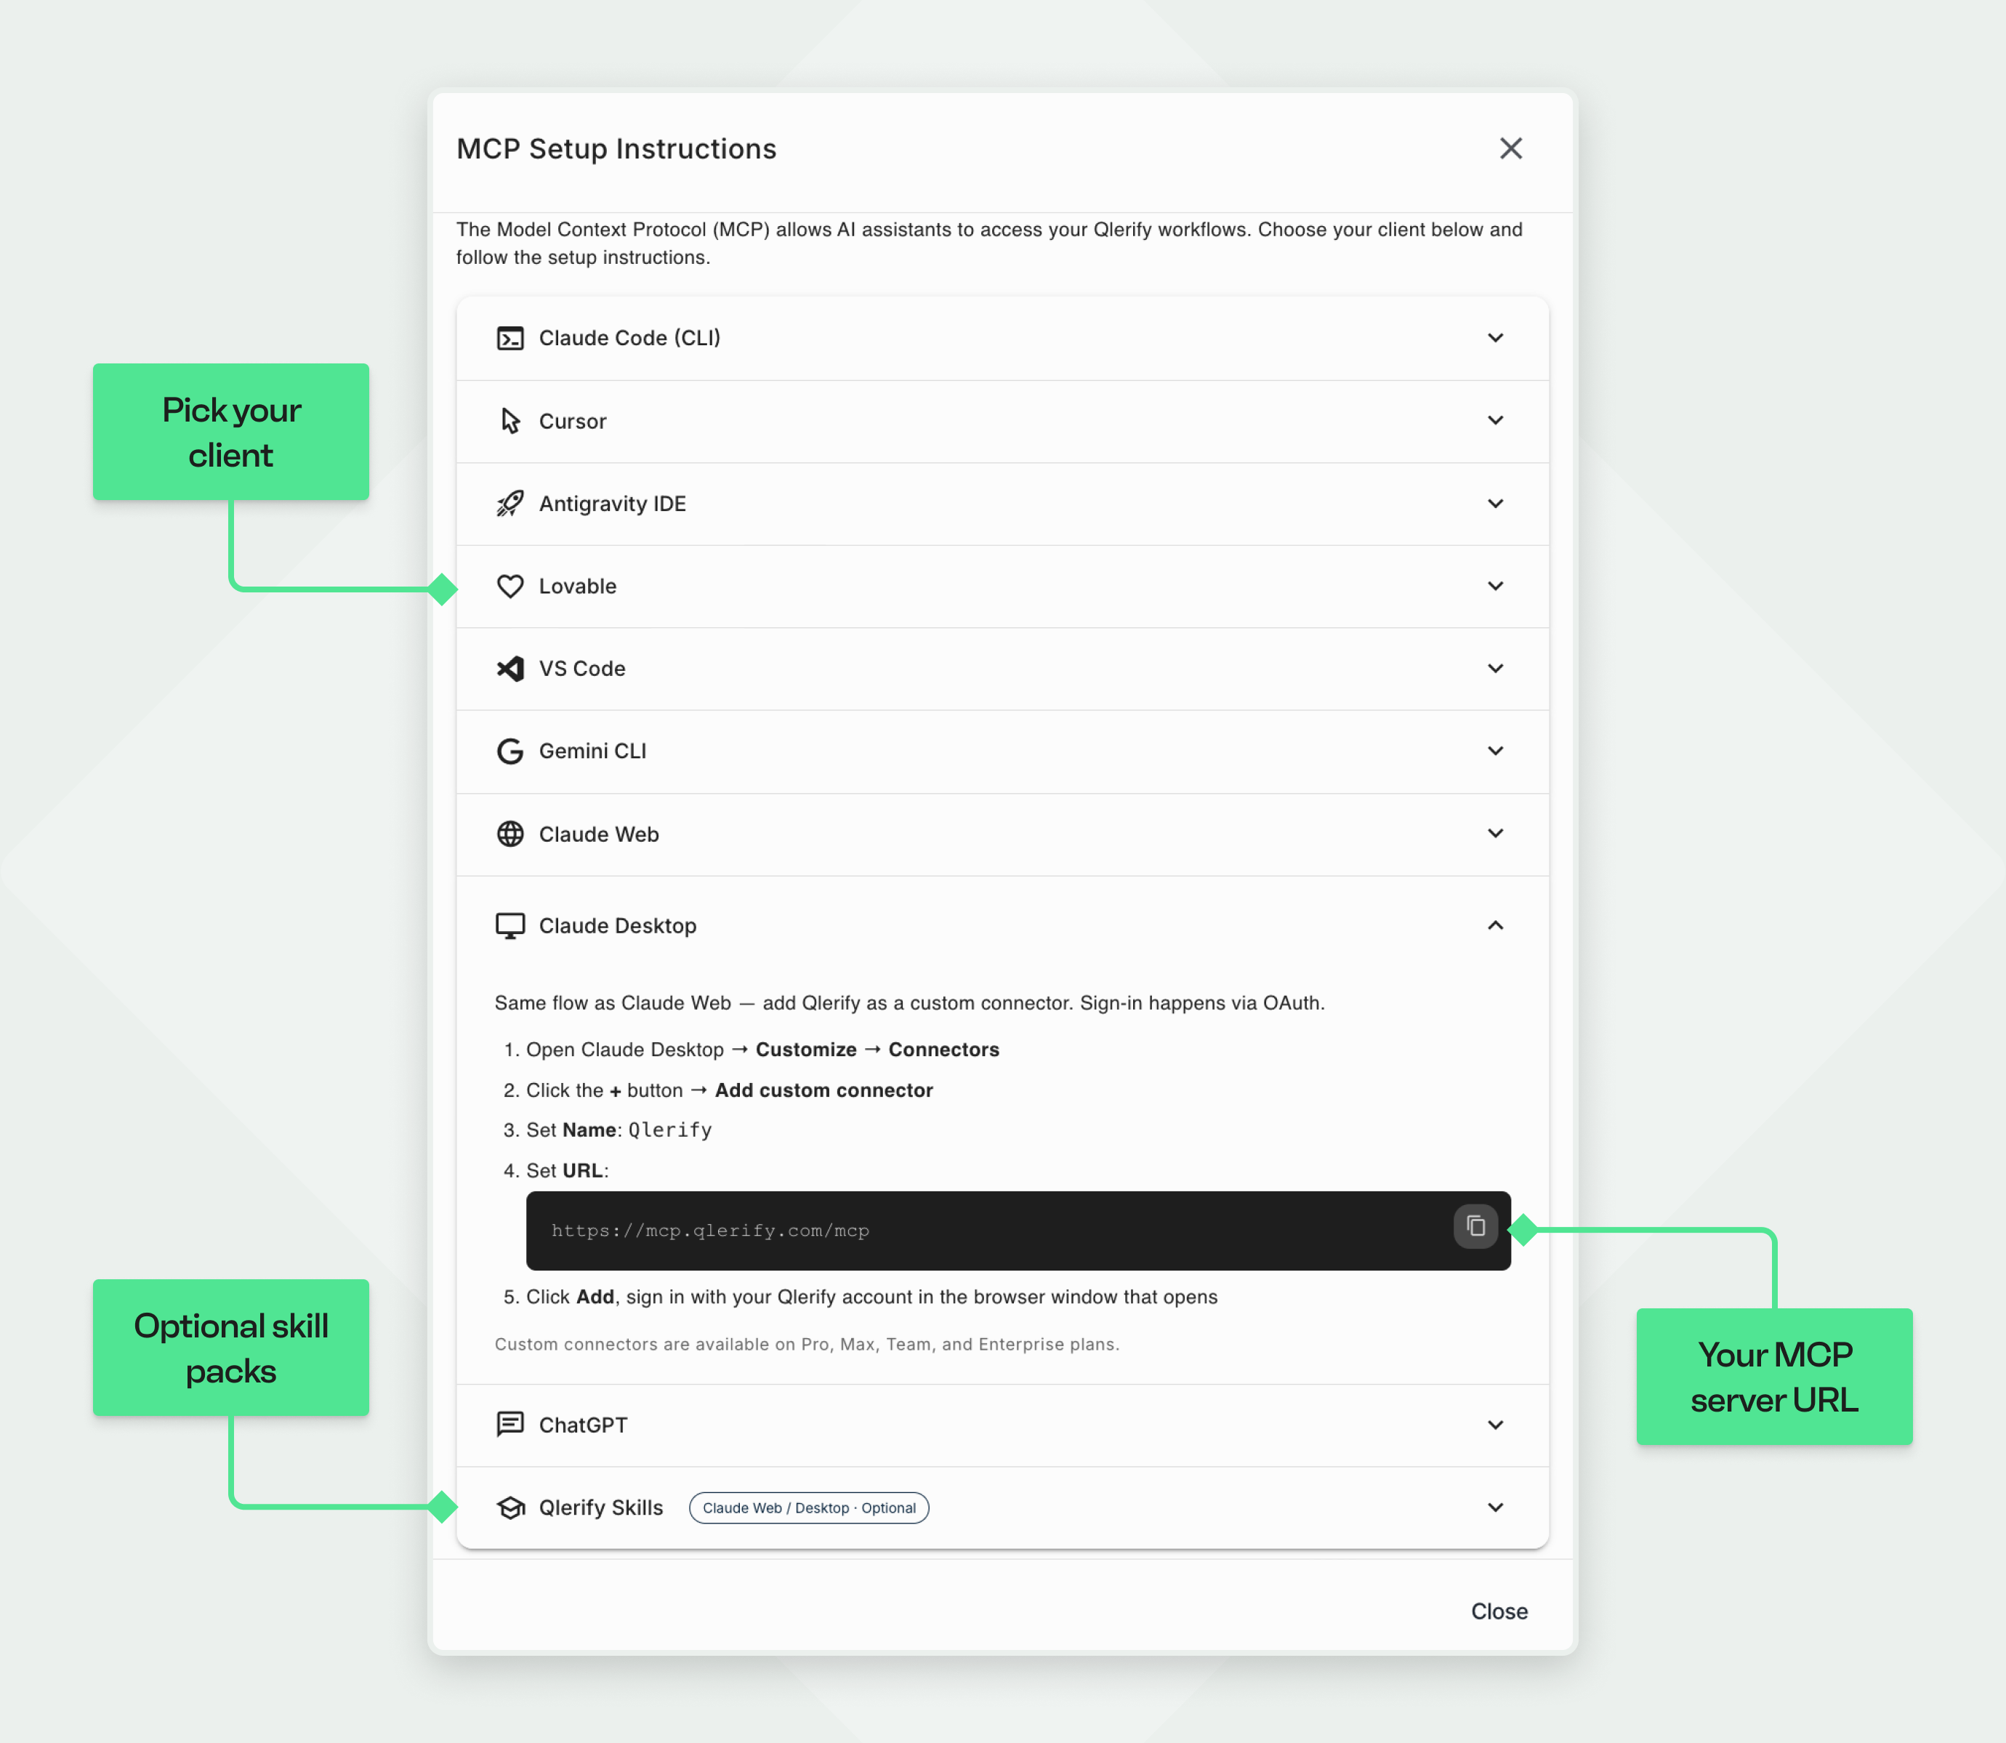Click the Qlerify Skills graduation cap icon
2006x1743 pixels.
pyautogui.click(x=509, y=1507)
